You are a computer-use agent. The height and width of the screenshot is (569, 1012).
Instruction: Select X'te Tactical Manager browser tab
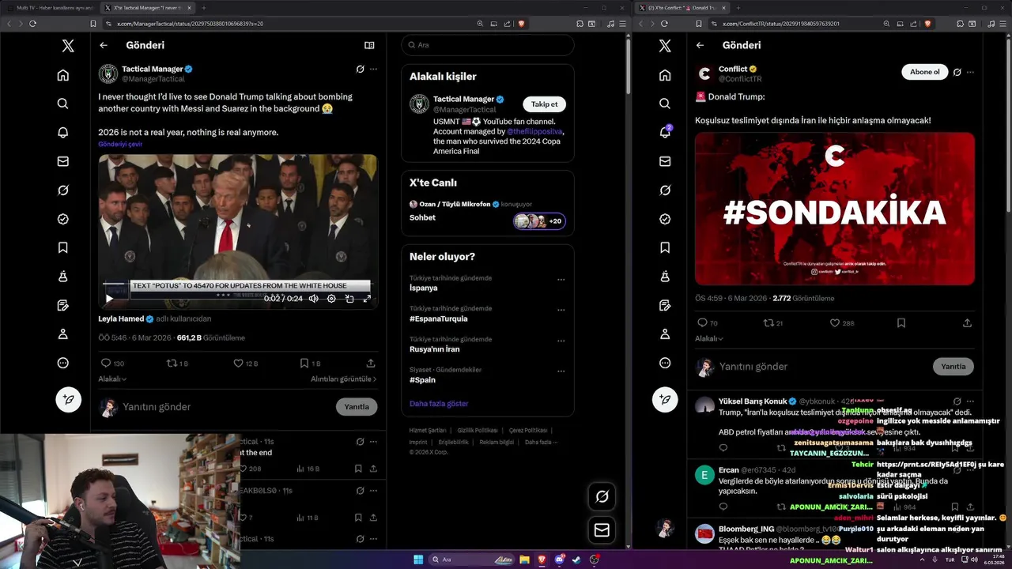pyautogui.click(x=146, y=7)
